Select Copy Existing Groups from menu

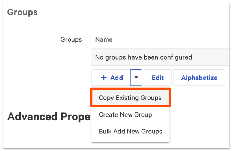pos(130,98)
